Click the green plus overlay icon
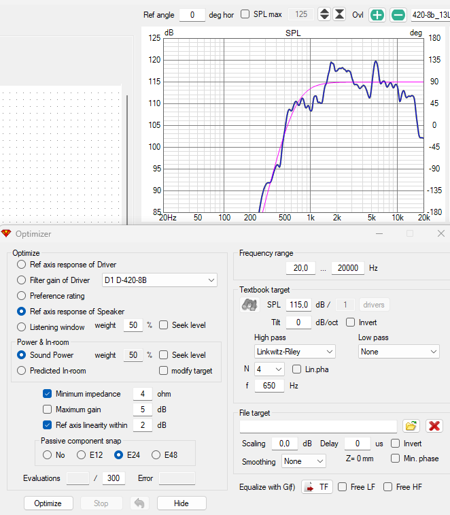The width and height of the screenshot is (450, 515). click(x=377, y=15)
